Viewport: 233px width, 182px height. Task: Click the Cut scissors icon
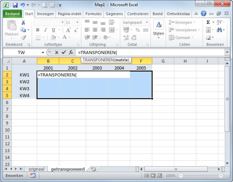point(23,22)
